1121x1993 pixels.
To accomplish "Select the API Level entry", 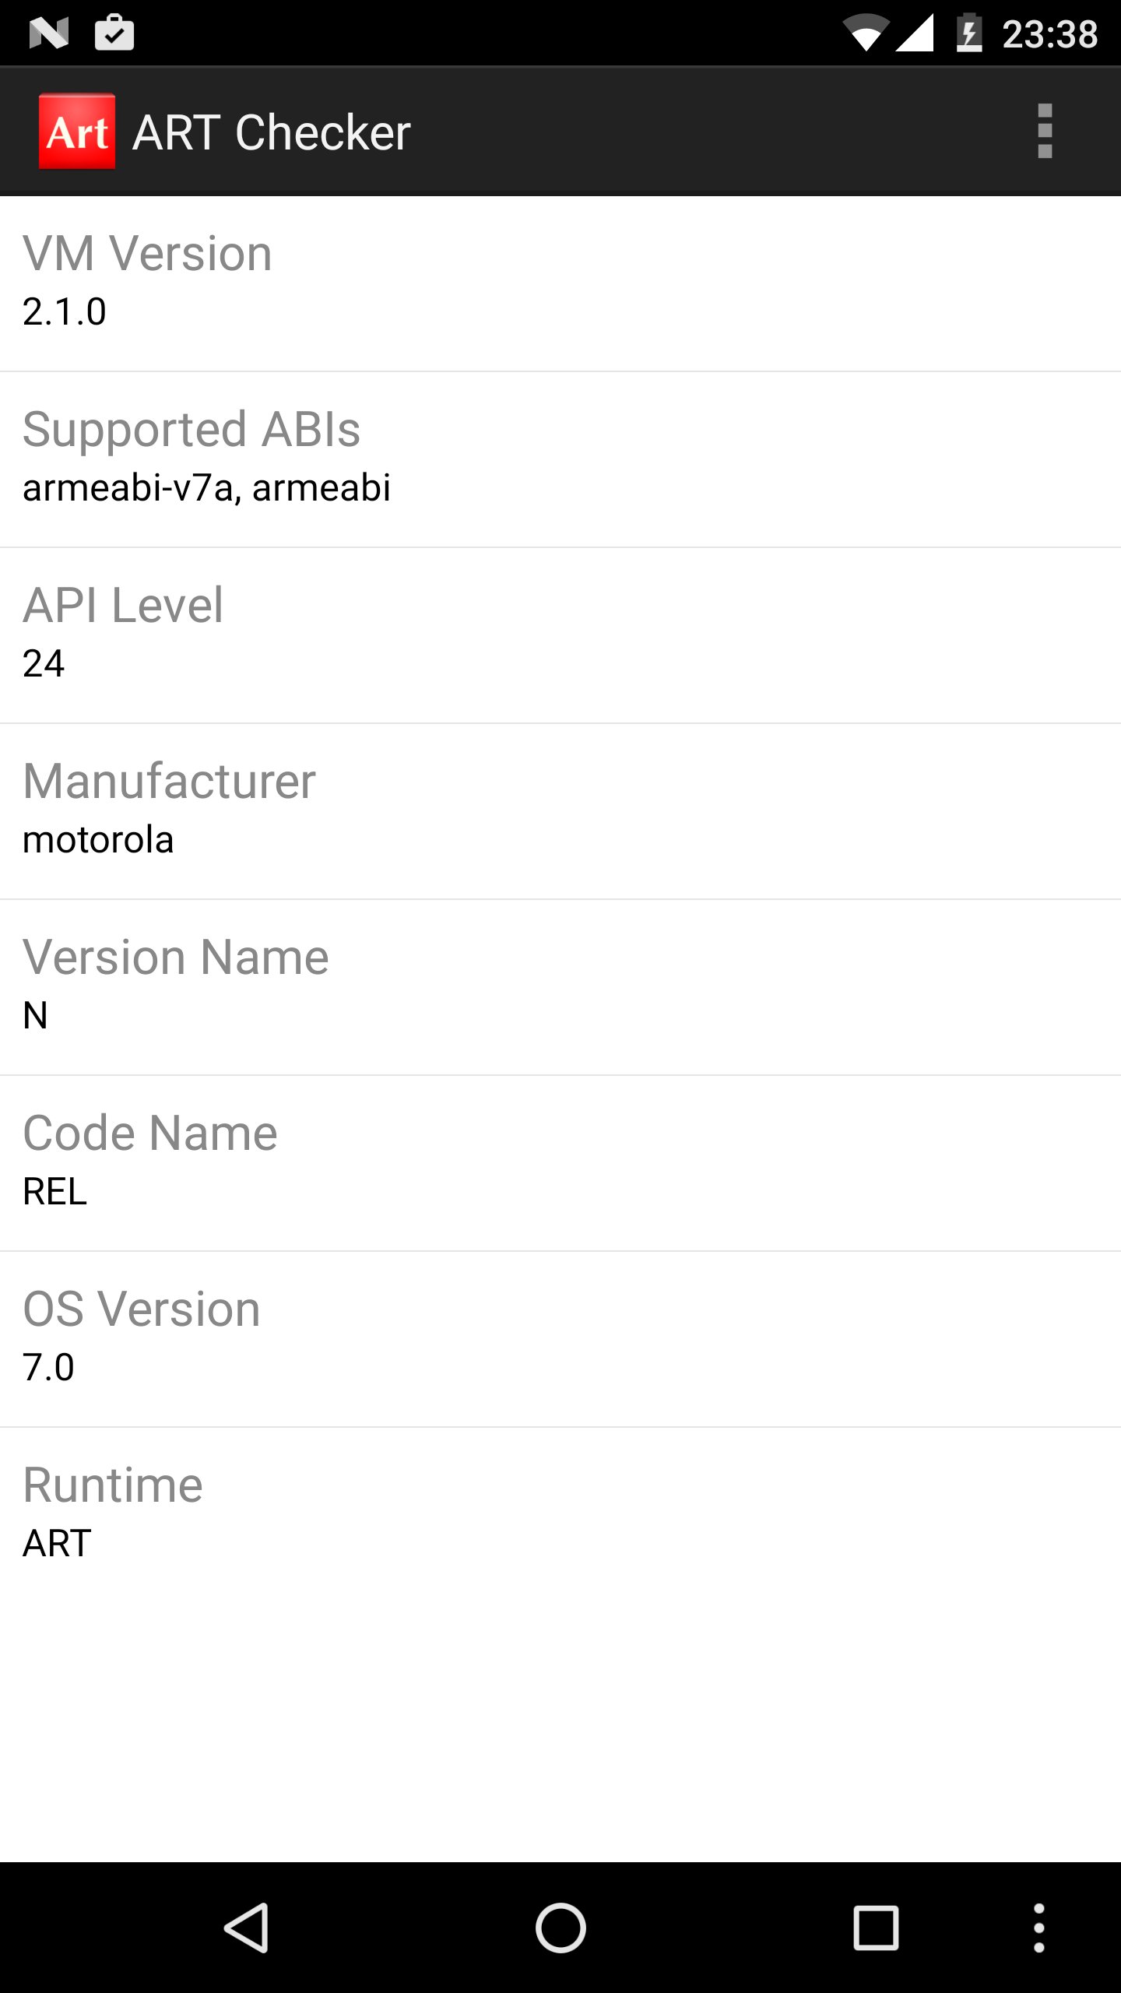I will [560, 635].
